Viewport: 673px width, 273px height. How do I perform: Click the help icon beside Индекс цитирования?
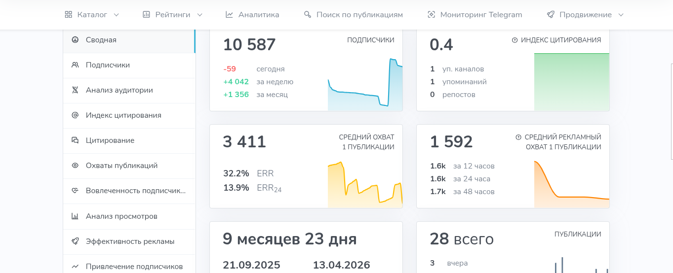pyautogui.click(x=515, y=40)
